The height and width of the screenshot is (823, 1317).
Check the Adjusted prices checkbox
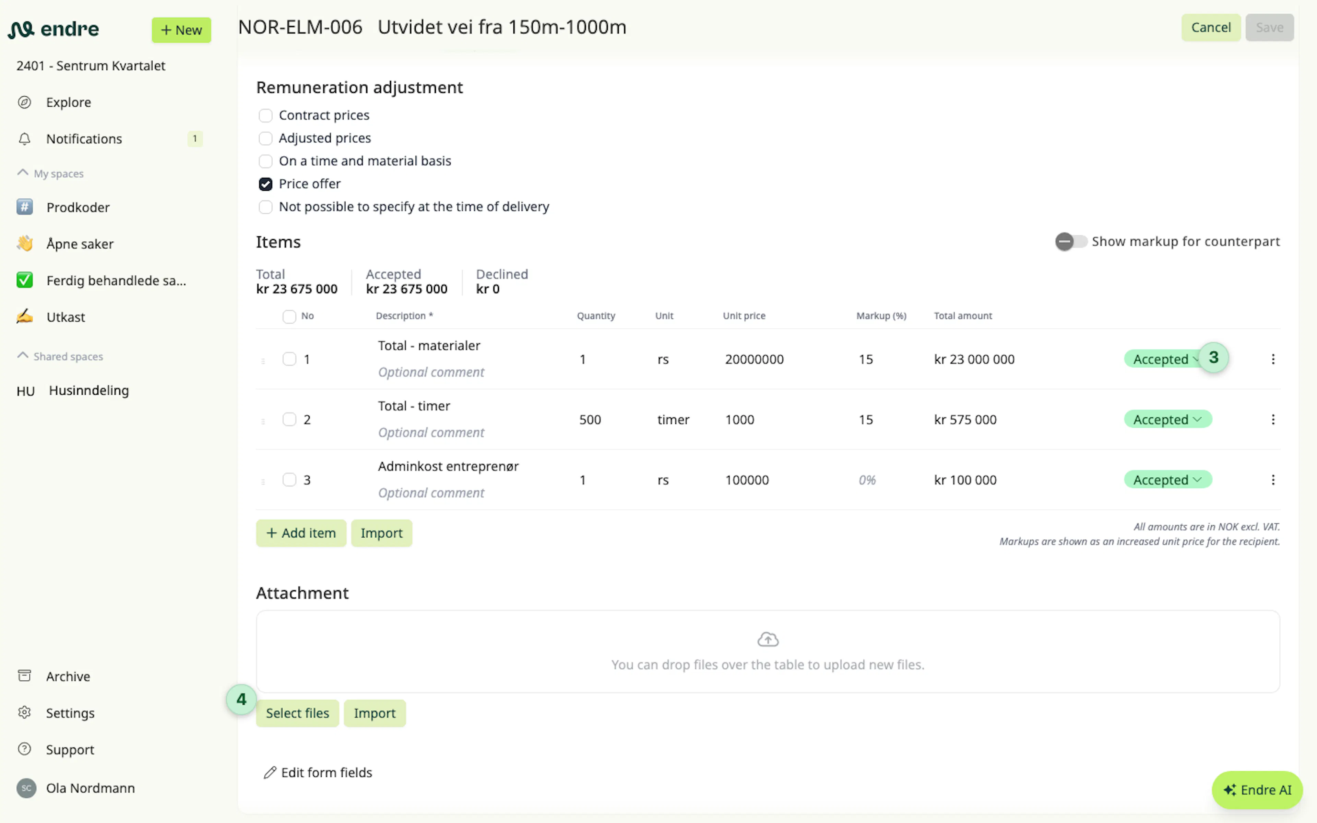click(265, 138)
